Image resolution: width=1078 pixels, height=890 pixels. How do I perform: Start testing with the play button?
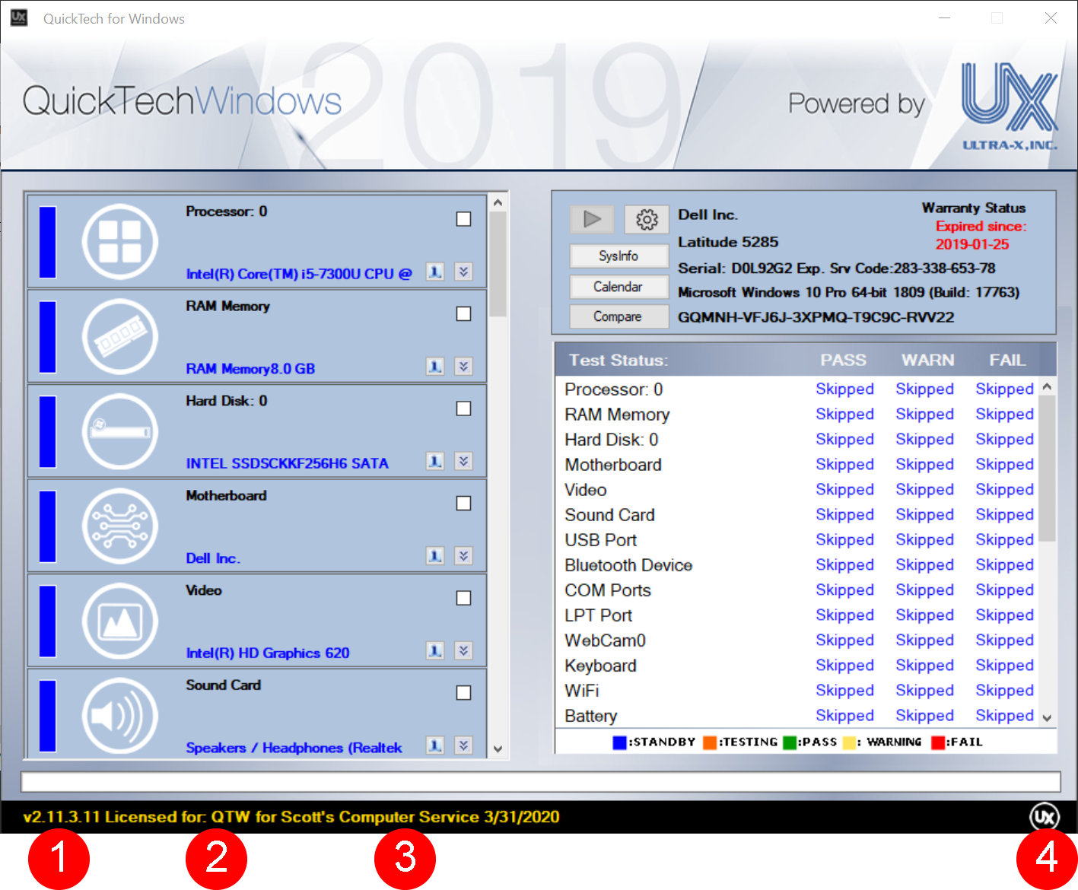[x=591, y=220]
